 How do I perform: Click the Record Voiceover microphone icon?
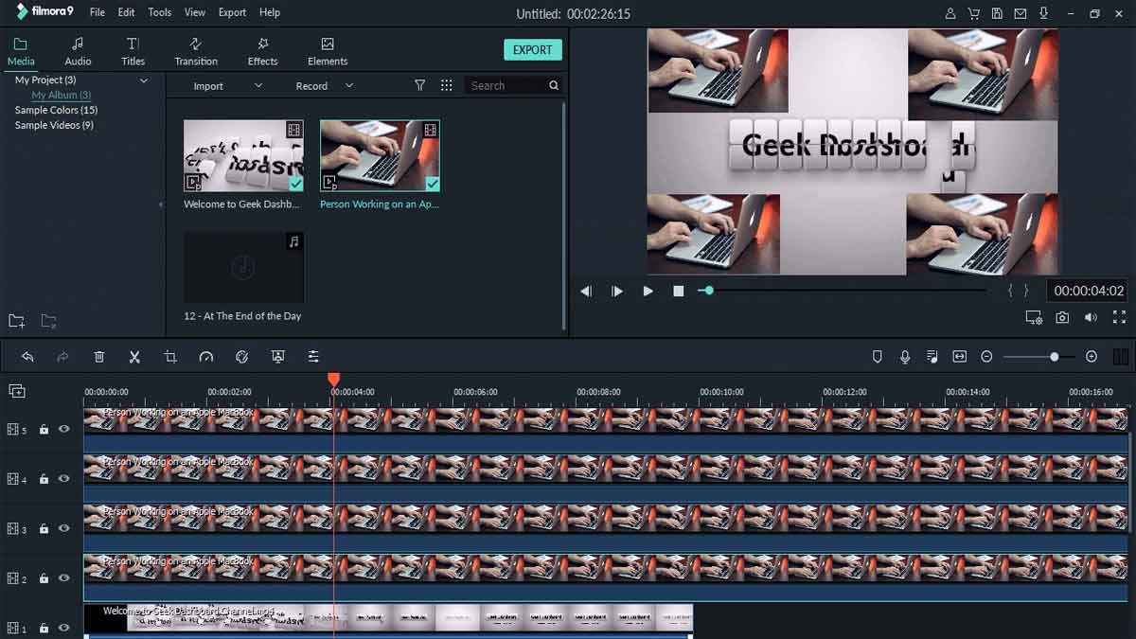click(x=906, y=356)
